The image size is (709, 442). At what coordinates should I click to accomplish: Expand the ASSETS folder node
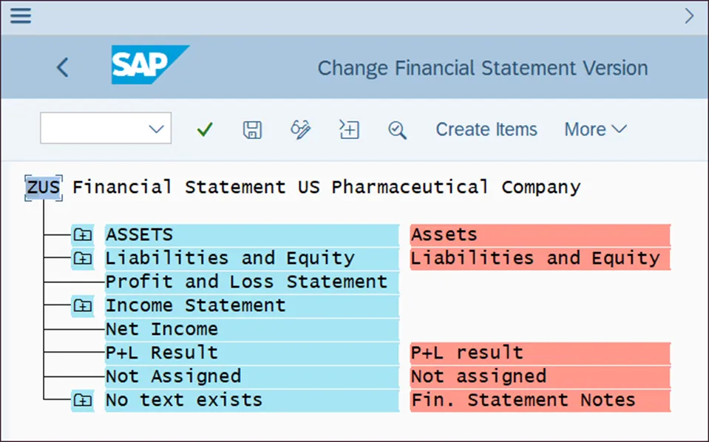tap(82, 235)
